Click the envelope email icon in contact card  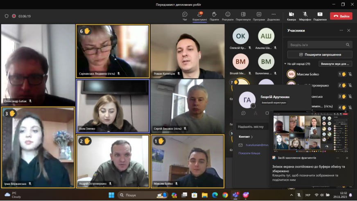point(240,145)
